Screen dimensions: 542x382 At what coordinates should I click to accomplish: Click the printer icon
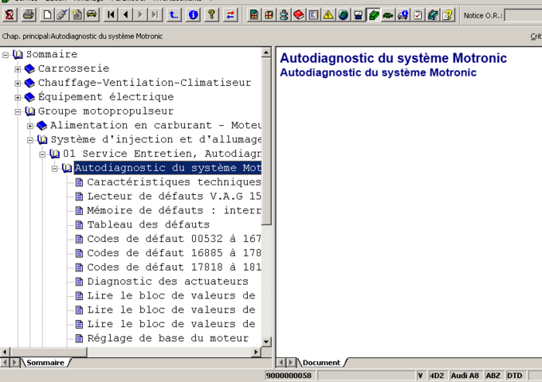29,15
